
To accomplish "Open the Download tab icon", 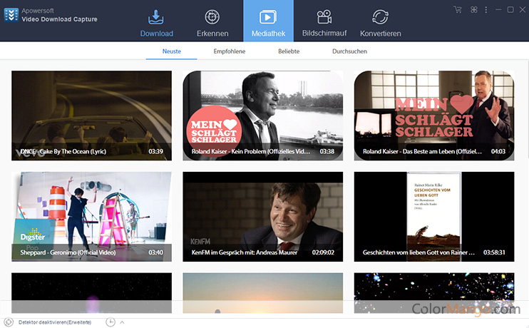I will coord(156,17).
